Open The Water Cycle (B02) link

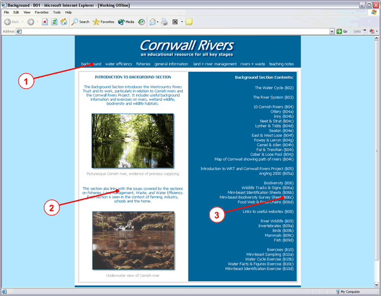coord(274,87)
